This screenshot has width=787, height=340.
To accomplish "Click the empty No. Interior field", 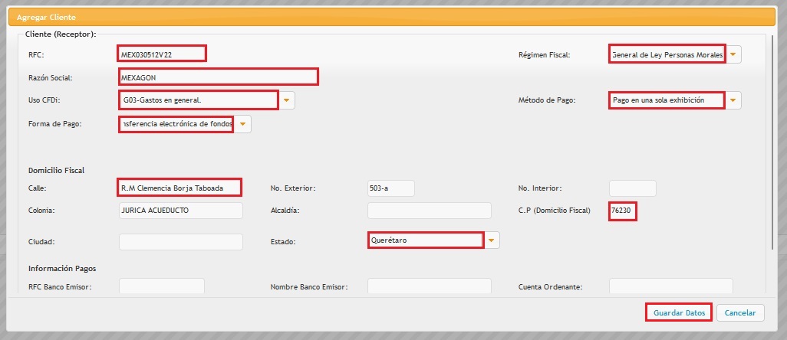I will coord(632,188).
